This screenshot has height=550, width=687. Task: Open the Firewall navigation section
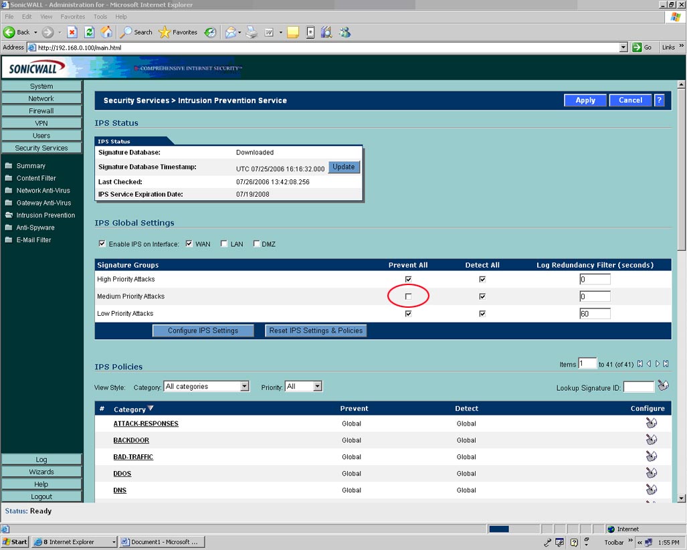[41, 111]
